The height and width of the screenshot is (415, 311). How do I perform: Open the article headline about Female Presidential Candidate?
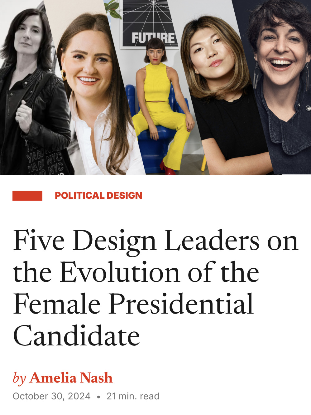point(156,288)
